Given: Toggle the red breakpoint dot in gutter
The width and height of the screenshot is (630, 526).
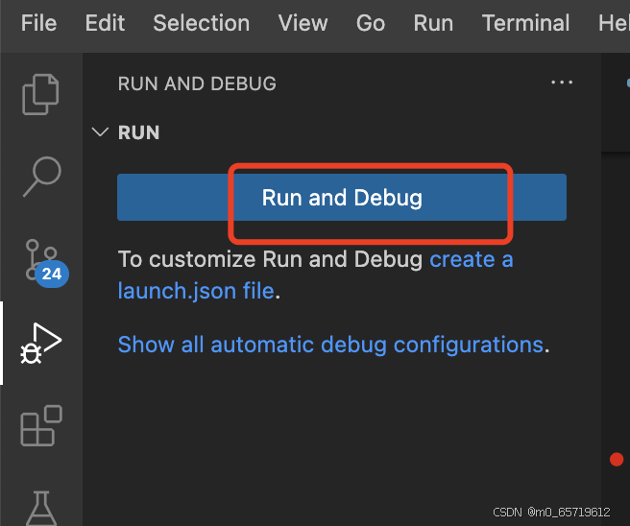Looking at the screenshot, I should pyautogui.click(x=617, y=459).
